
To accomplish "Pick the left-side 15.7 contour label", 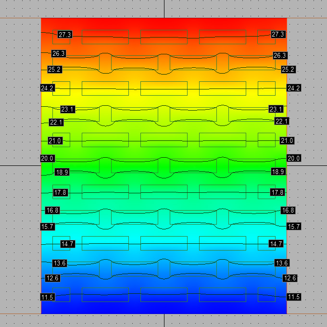I will (x=48, y=226).
